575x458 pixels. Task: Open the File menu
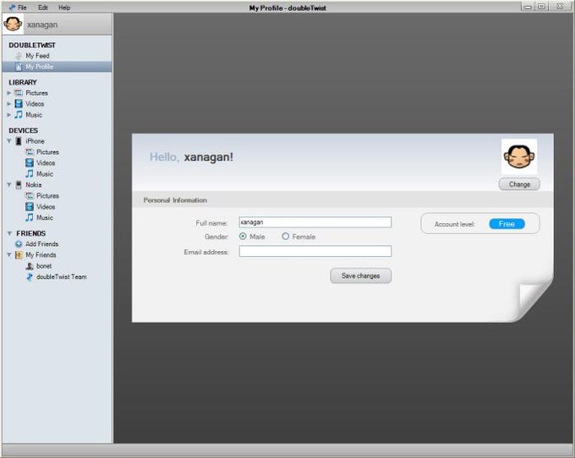pyautogui.click(x=22, y=8)
